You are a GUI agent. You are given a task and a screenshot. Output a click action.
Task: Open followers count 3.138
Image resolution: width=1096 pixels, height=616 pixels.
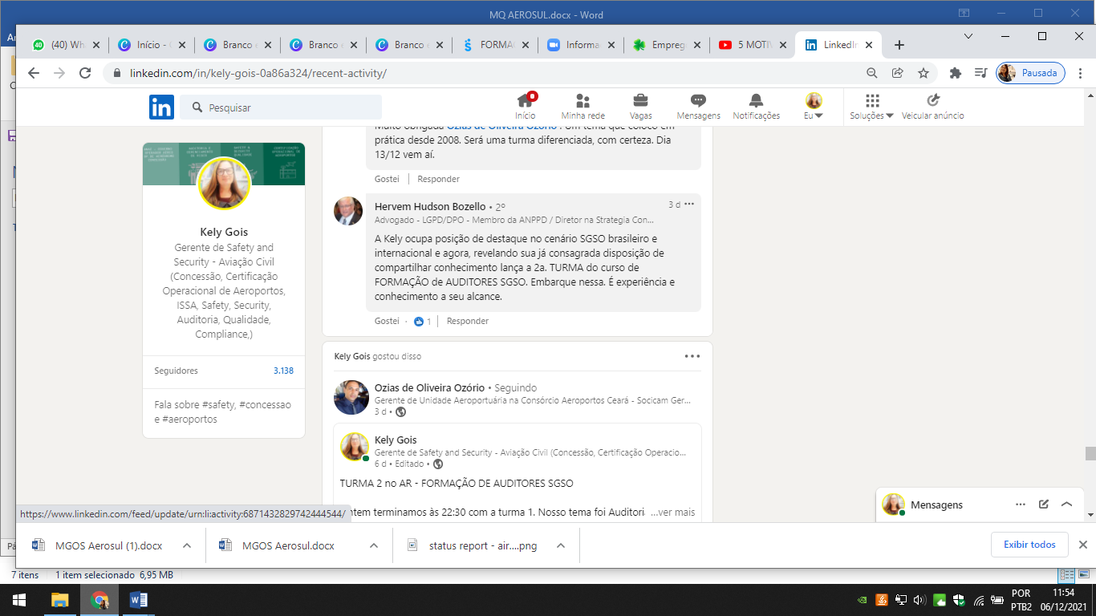[283, 371]
